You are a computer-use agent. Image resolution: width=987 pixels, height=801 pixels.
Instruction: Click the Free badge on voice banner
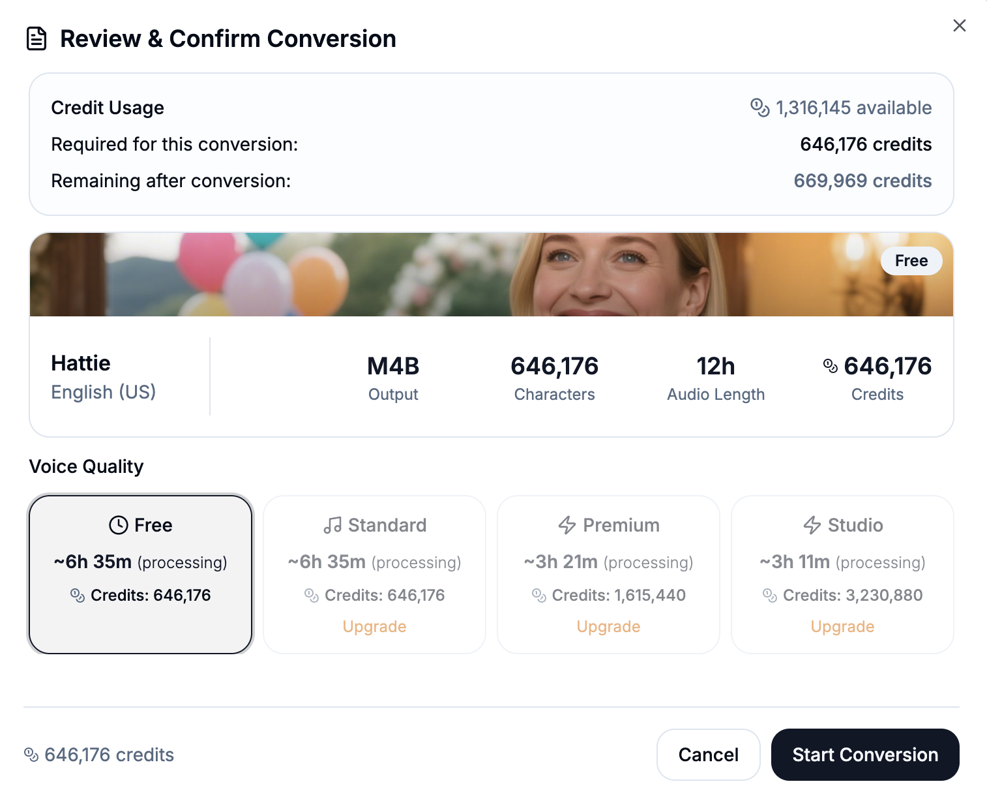[x=911, y=261]
